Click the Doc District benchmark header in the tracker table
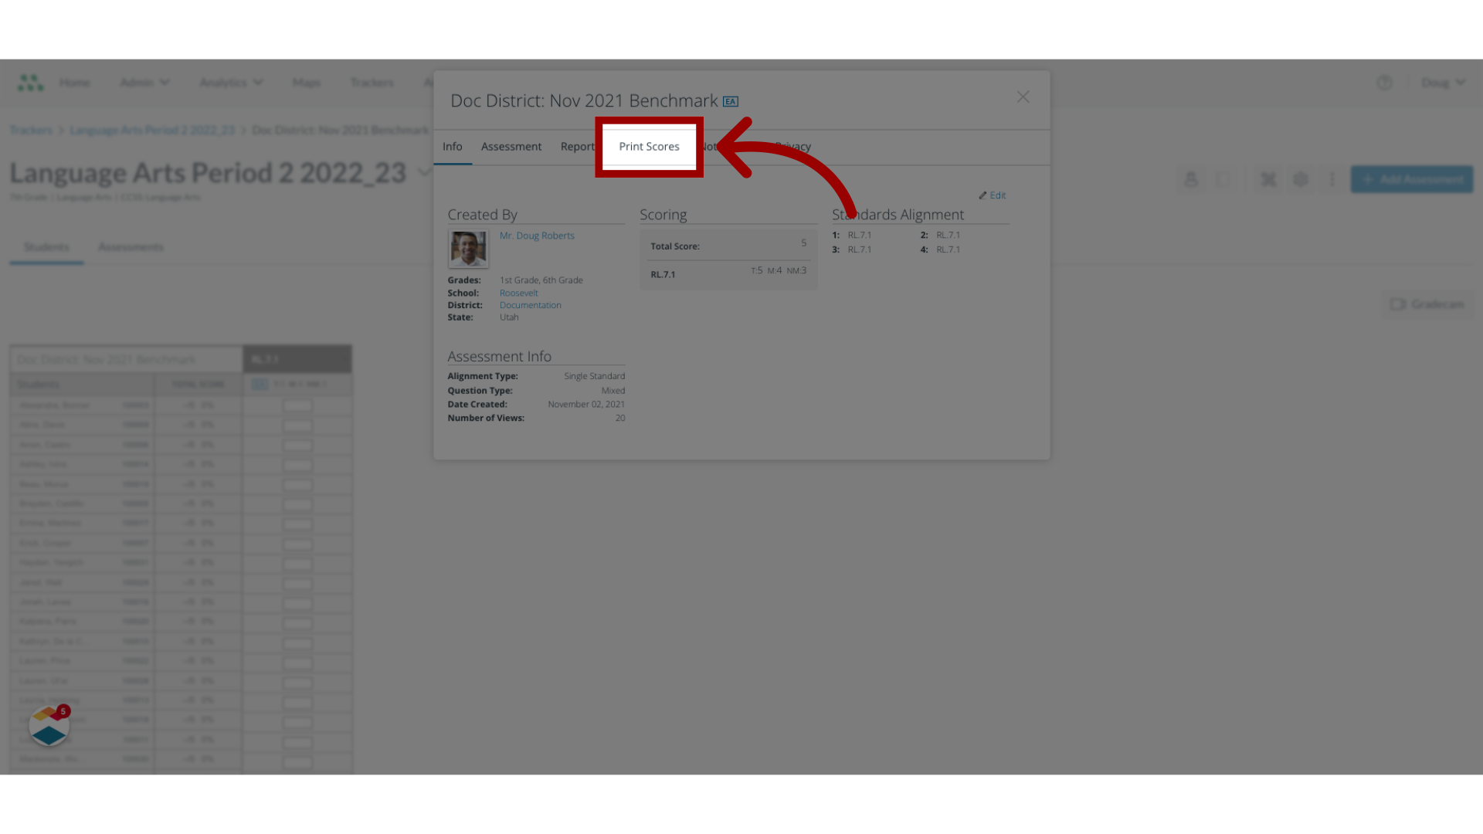Image resolution: width=1483 pixels, height=834 pixels. 127,359
